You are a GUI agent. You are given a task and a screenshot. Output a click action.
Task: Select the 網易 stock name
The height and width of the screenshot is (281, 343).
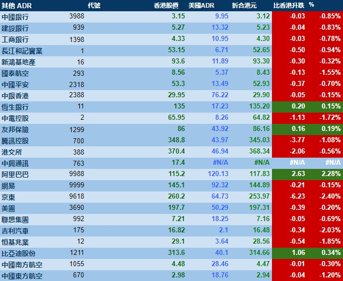8,186
